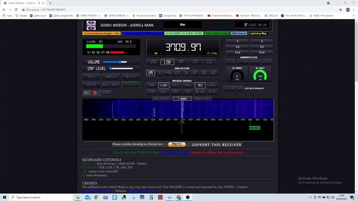The width and height of the screenshot is (358, 201).
Task: Switch to the 80 band
Action: click(204, 73)
